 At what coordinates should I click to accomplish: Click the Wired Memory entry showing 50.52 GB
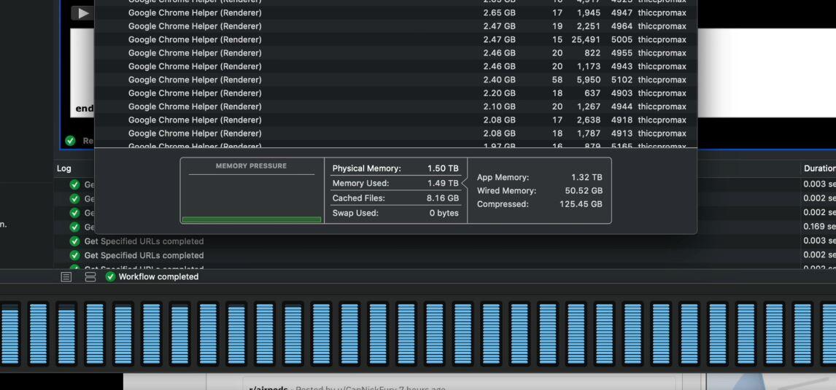[539, 191]
